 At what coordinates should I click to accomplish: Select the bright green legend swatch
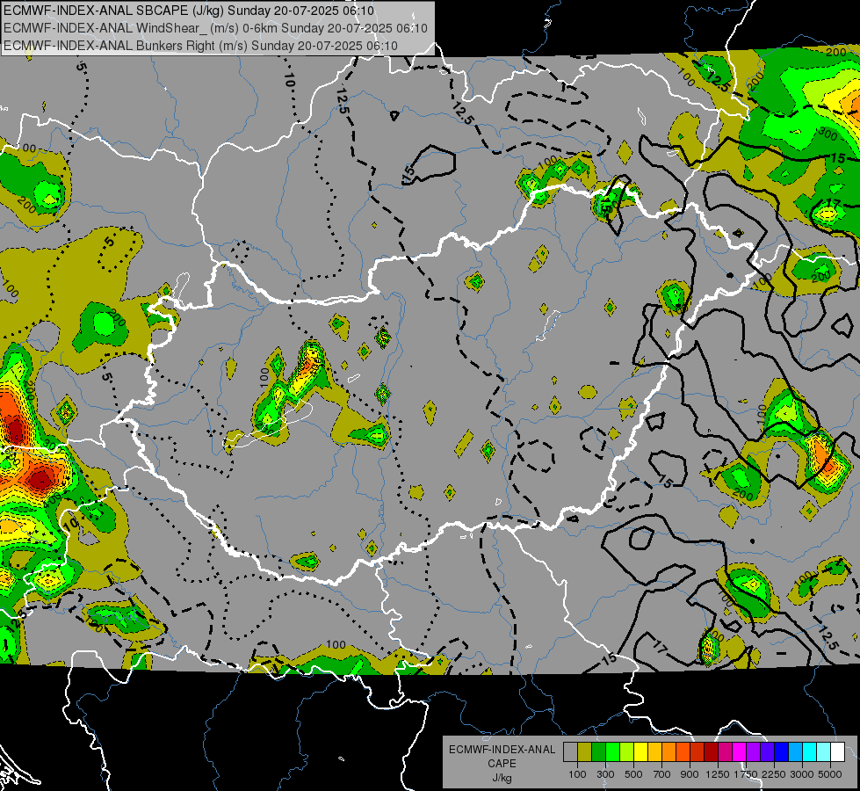tap(612, 752)
